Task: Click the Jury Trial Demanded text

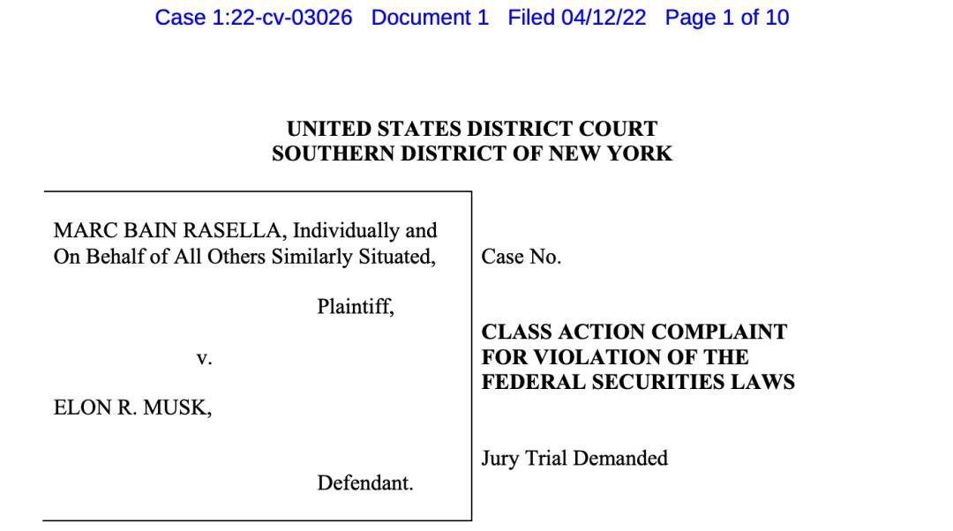Action: (574, 458)
